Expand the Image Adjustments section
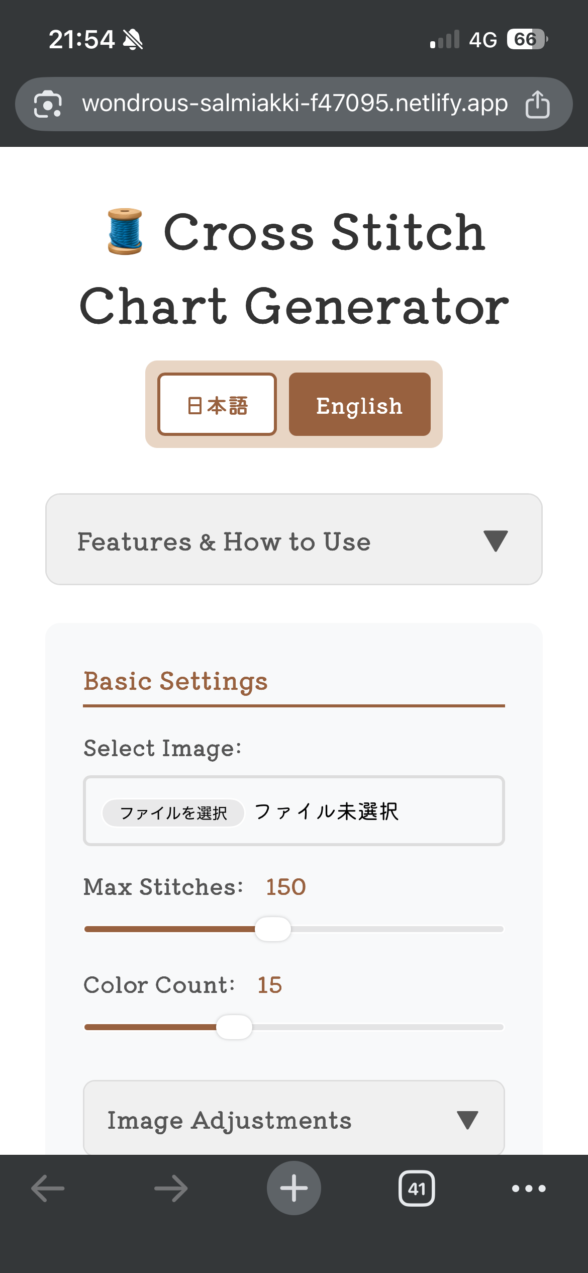 (x=293, y=1120)
